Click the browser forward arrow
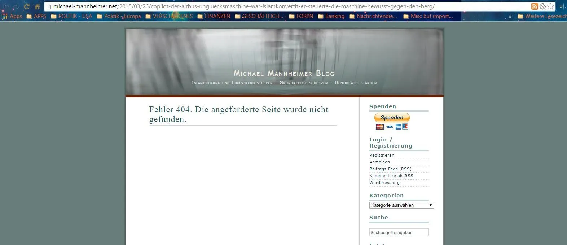Screen dimensions: 567x245 point(16,6)
